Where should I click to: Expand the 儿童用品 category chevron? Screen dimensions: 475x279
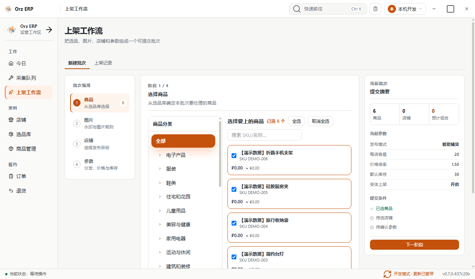[x=160, y=211]
